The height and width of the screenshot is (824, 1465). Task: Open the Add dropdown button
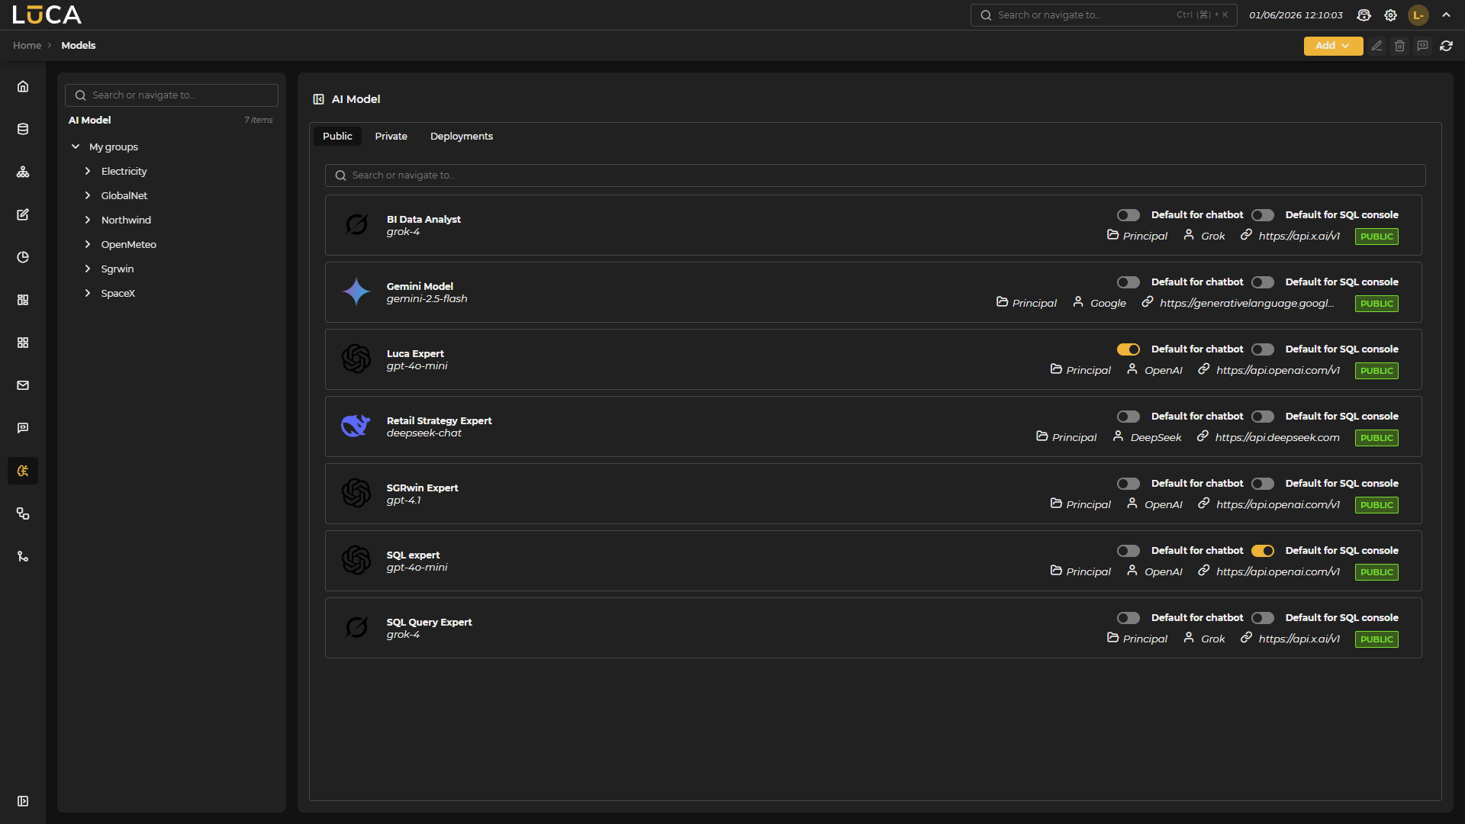point(1333,46)
